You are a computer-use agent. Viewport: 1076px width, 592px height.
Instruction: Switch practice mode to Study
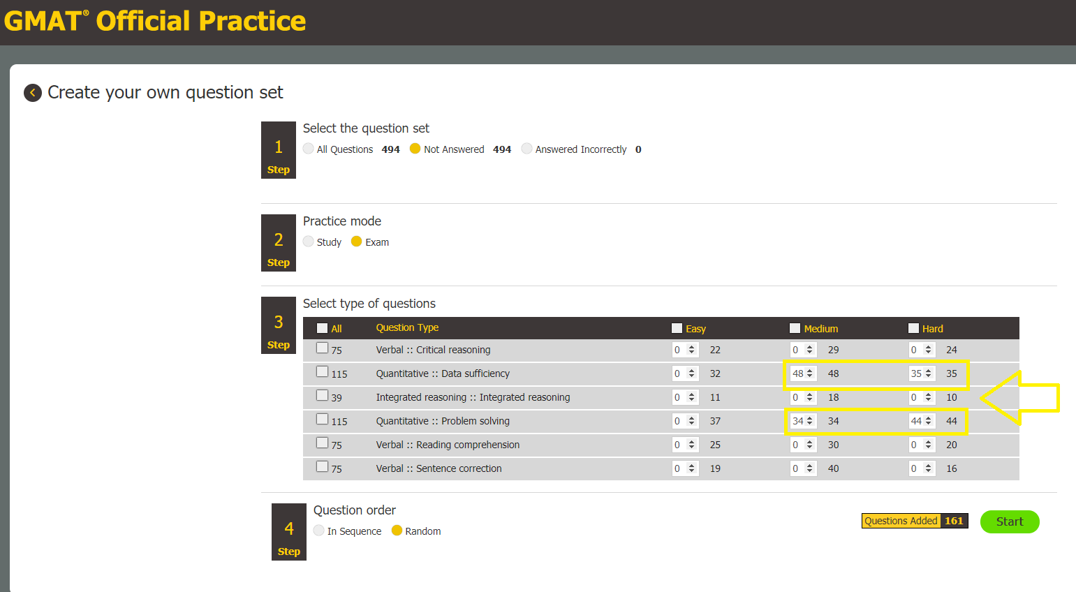coord(308,242)
